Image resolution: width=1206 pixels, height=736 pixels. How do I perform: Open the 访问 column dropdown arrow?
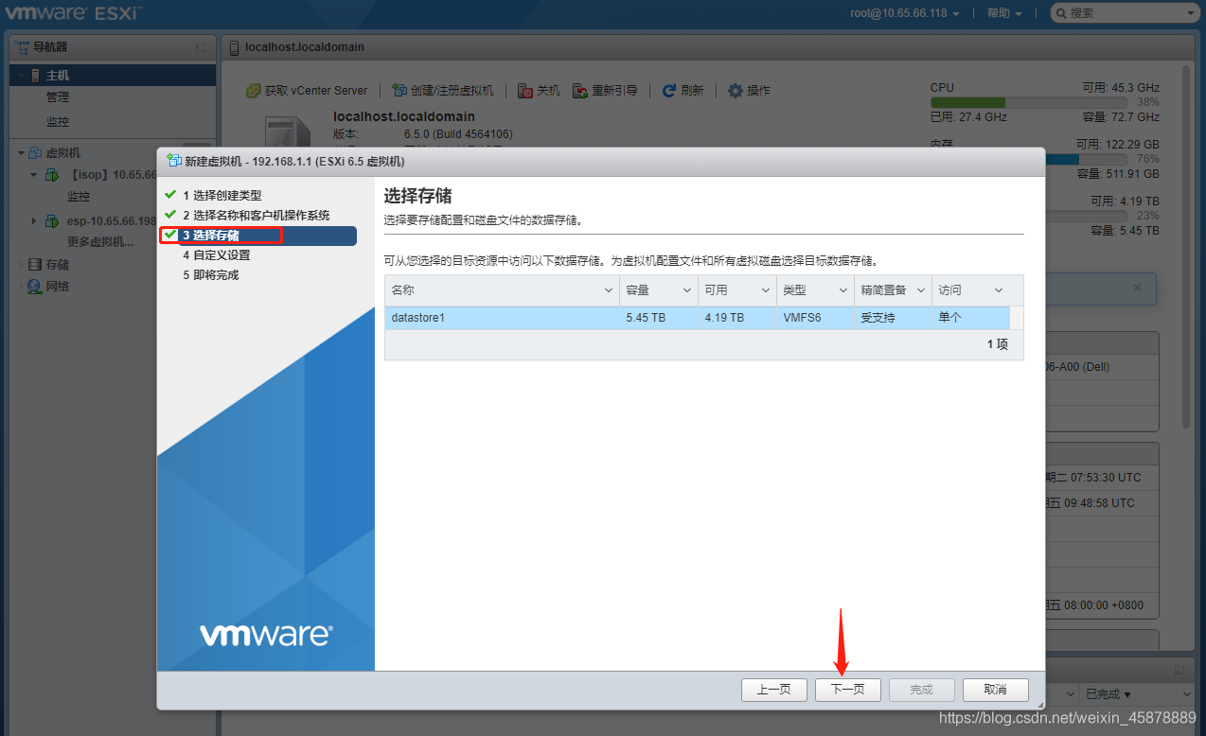[x=998, y=290]
